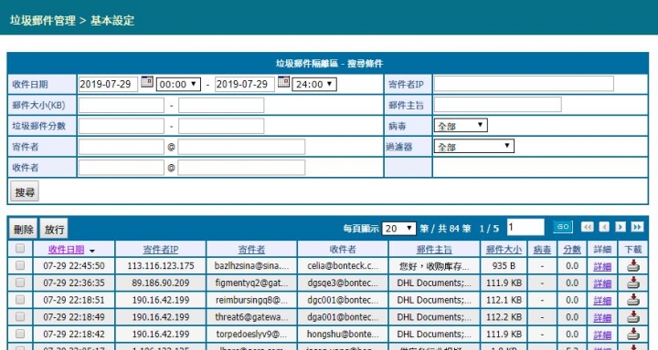658x350 pixels.
Task: Download the mail received at 22:36:35
Action: [x=632, y=283]
